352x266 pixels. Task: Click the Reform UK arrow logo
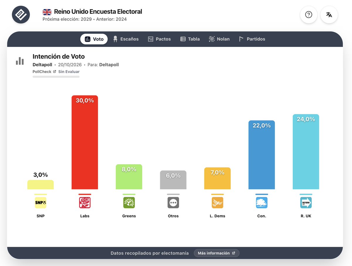tap(306, 203)
